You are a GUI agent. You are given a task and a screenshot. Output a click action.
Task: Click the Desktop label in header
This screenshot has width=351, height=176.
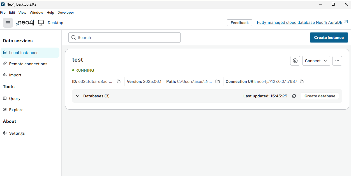pyautogui.click(x=56, y=23)
